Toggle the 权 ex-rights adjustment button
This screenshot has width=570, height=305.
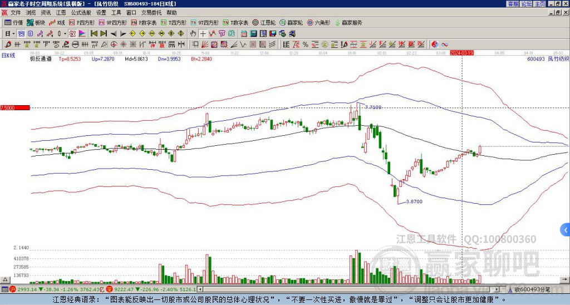click(x=72, y=34)
